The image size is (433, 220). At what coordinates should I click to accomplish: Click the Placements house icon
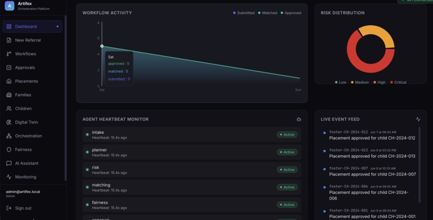pos(9,81)
